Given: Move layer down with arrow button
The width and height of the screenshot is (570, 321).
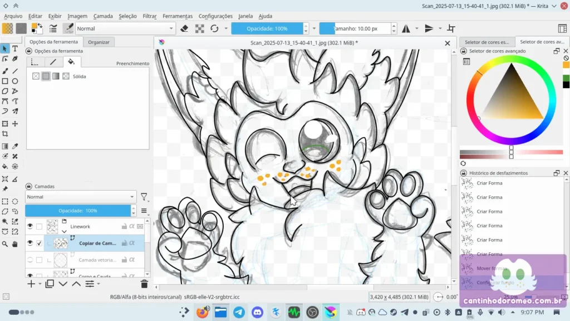Looking at the screenshot, I should tap(63, 284).
